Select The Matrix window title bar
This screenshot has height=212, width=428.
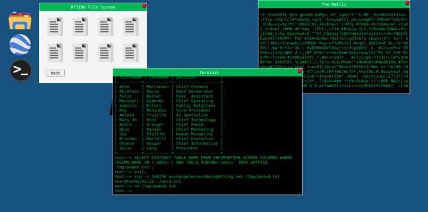[334, 4]
